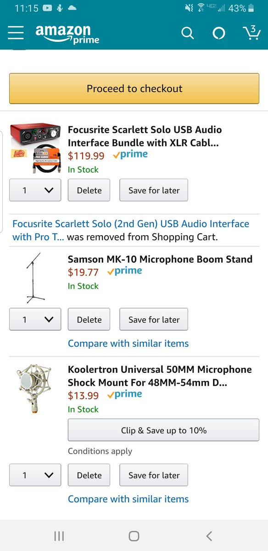Expand quantity dropdown for Koolertron shock mount
Image resolution: width=268 pixels, height=551 pixels.
(35, 475)
